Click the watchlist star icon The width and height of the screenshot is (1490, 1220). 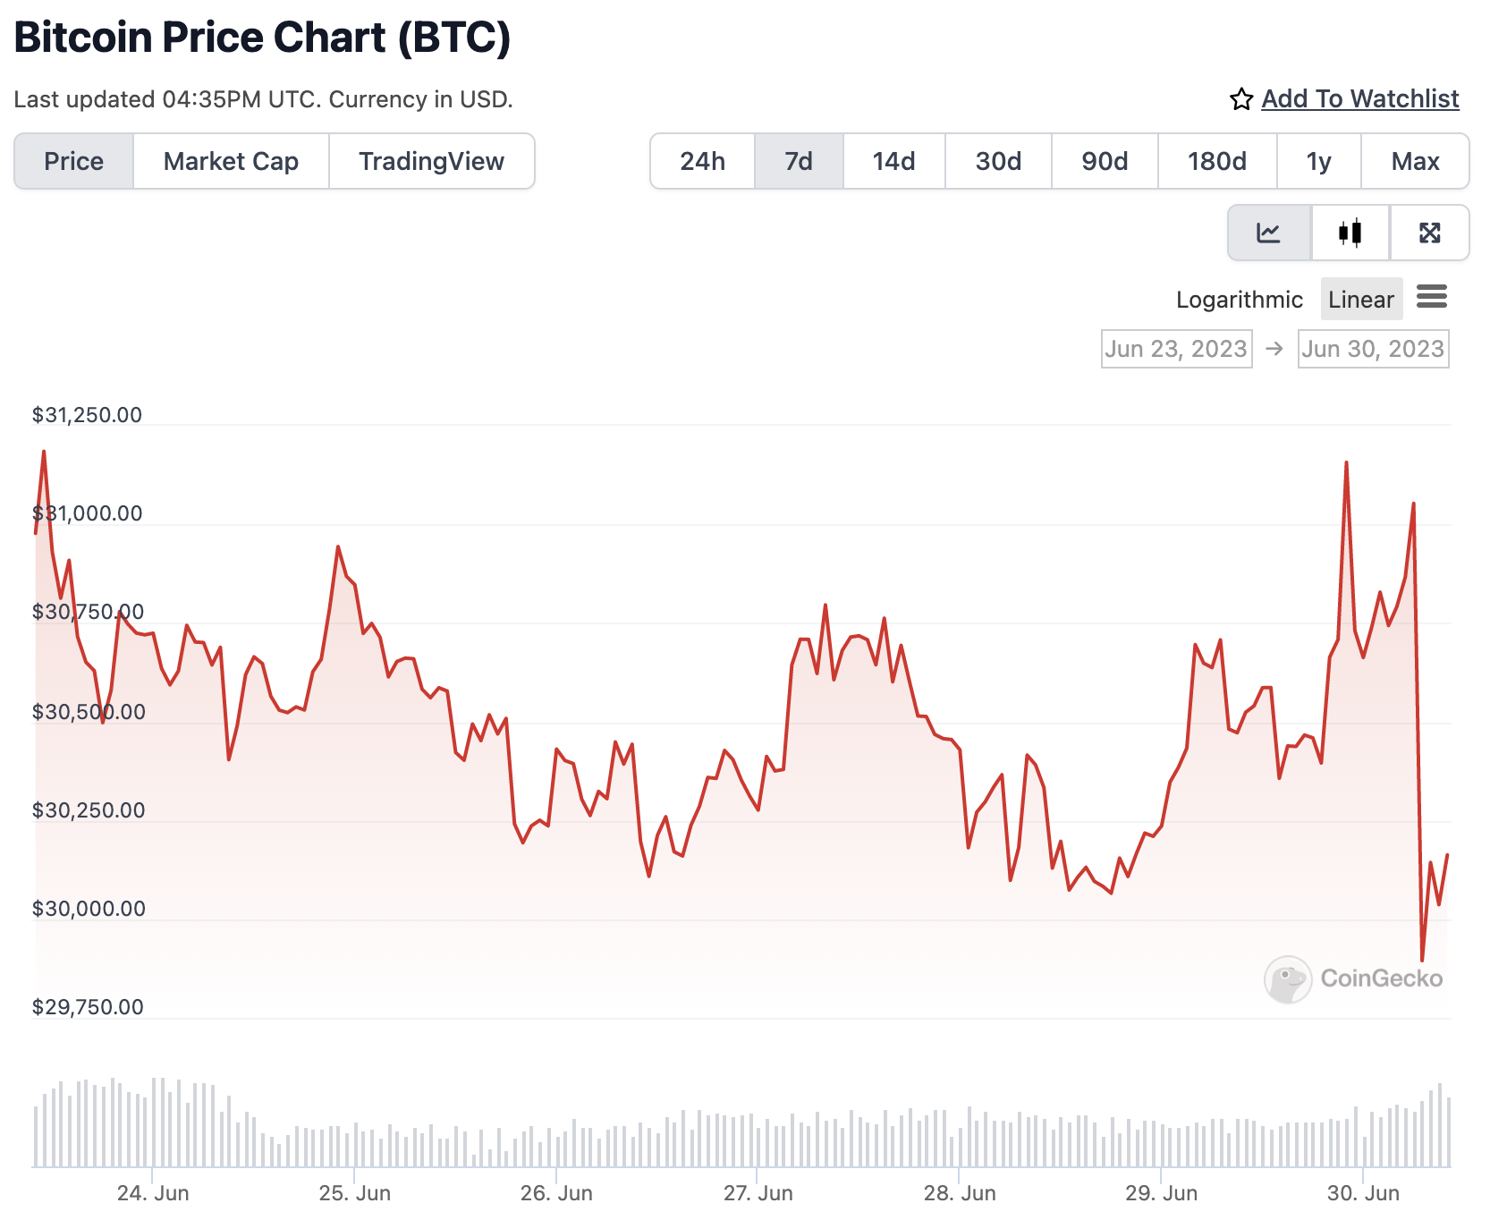pyautogui.click(x=1240, y=99)
